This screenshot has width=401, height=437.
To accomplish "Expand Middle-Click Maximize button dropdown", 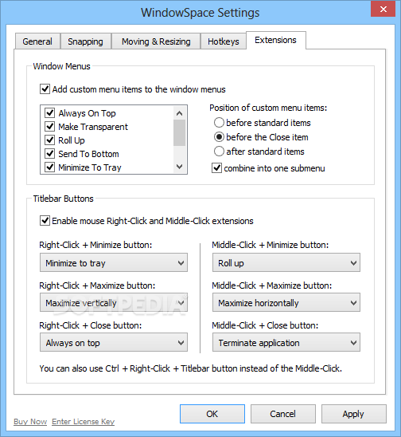I will 286,302.
